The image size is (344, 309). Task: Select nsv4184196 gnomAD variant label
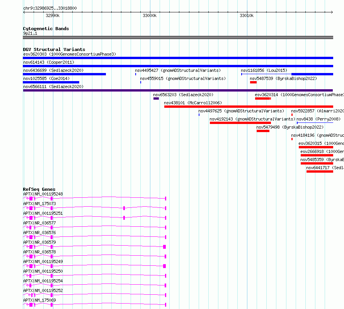pyautogui.click(x=317, y=135)
